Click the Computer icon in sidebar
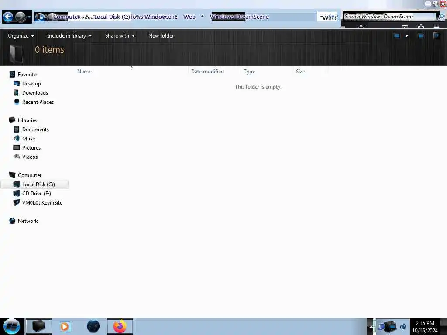Viewport: 447px width, 335px height. point(12,175)
